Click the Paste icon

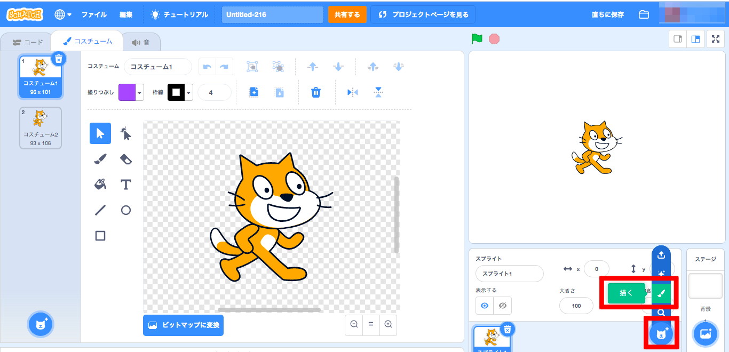[x=279, y=92]
